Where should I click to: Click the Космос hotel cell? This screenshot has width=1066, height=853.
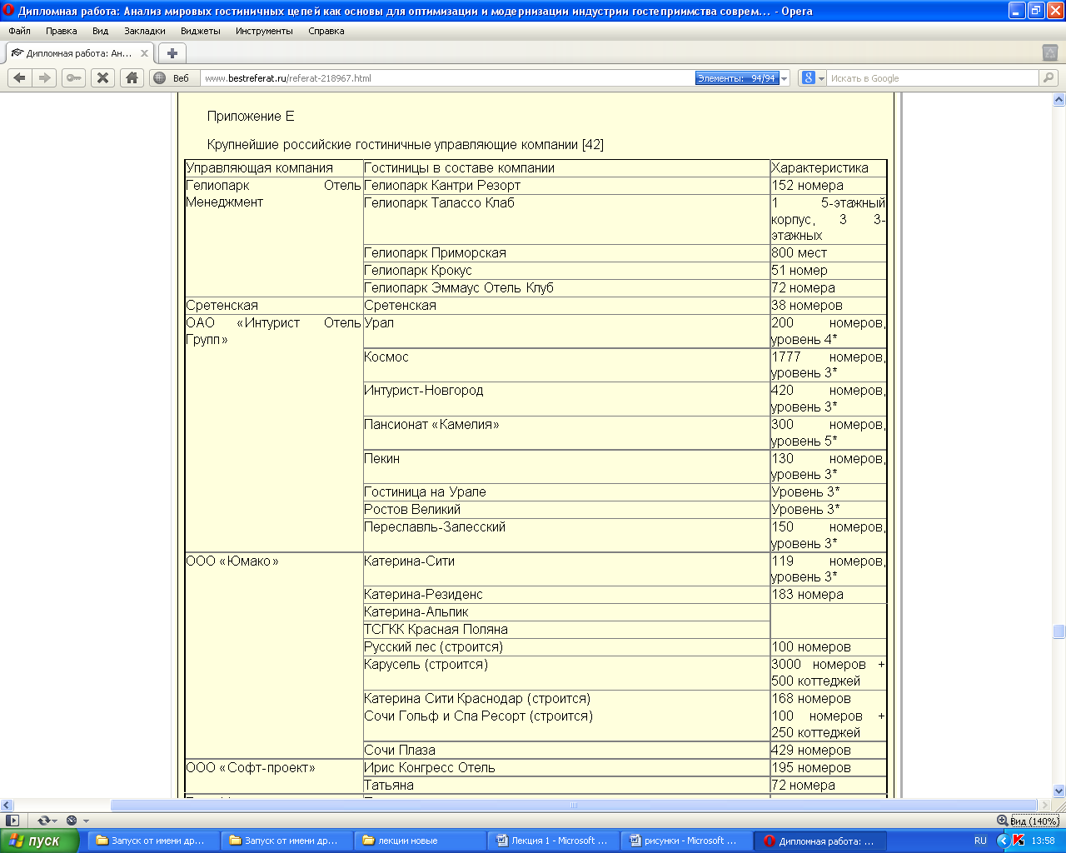pos(566,366)
